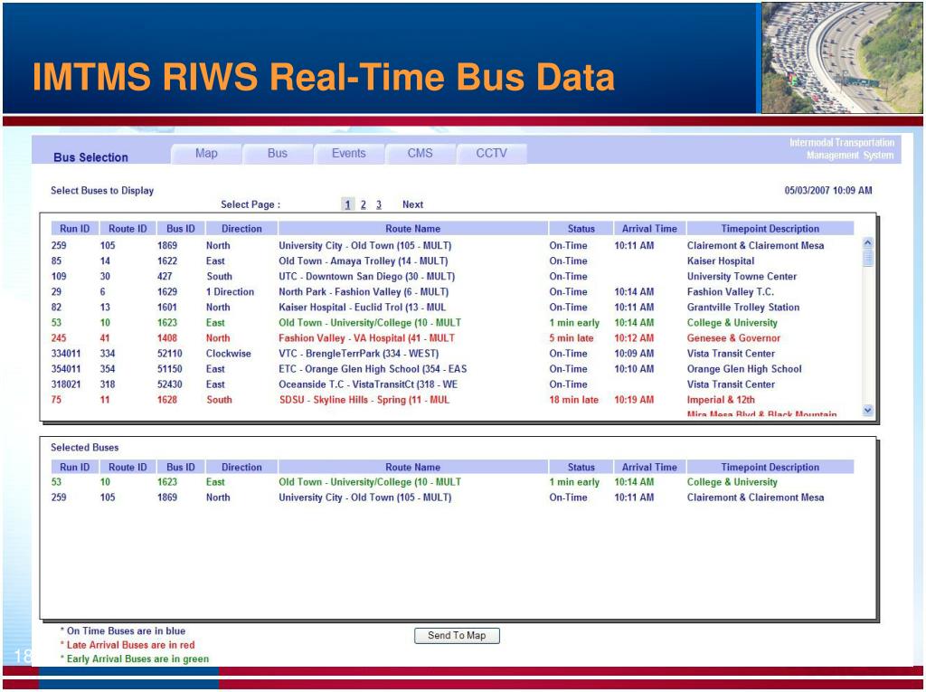Click Direction header in top table
926x692 pixels.
[x=241, y=229]
